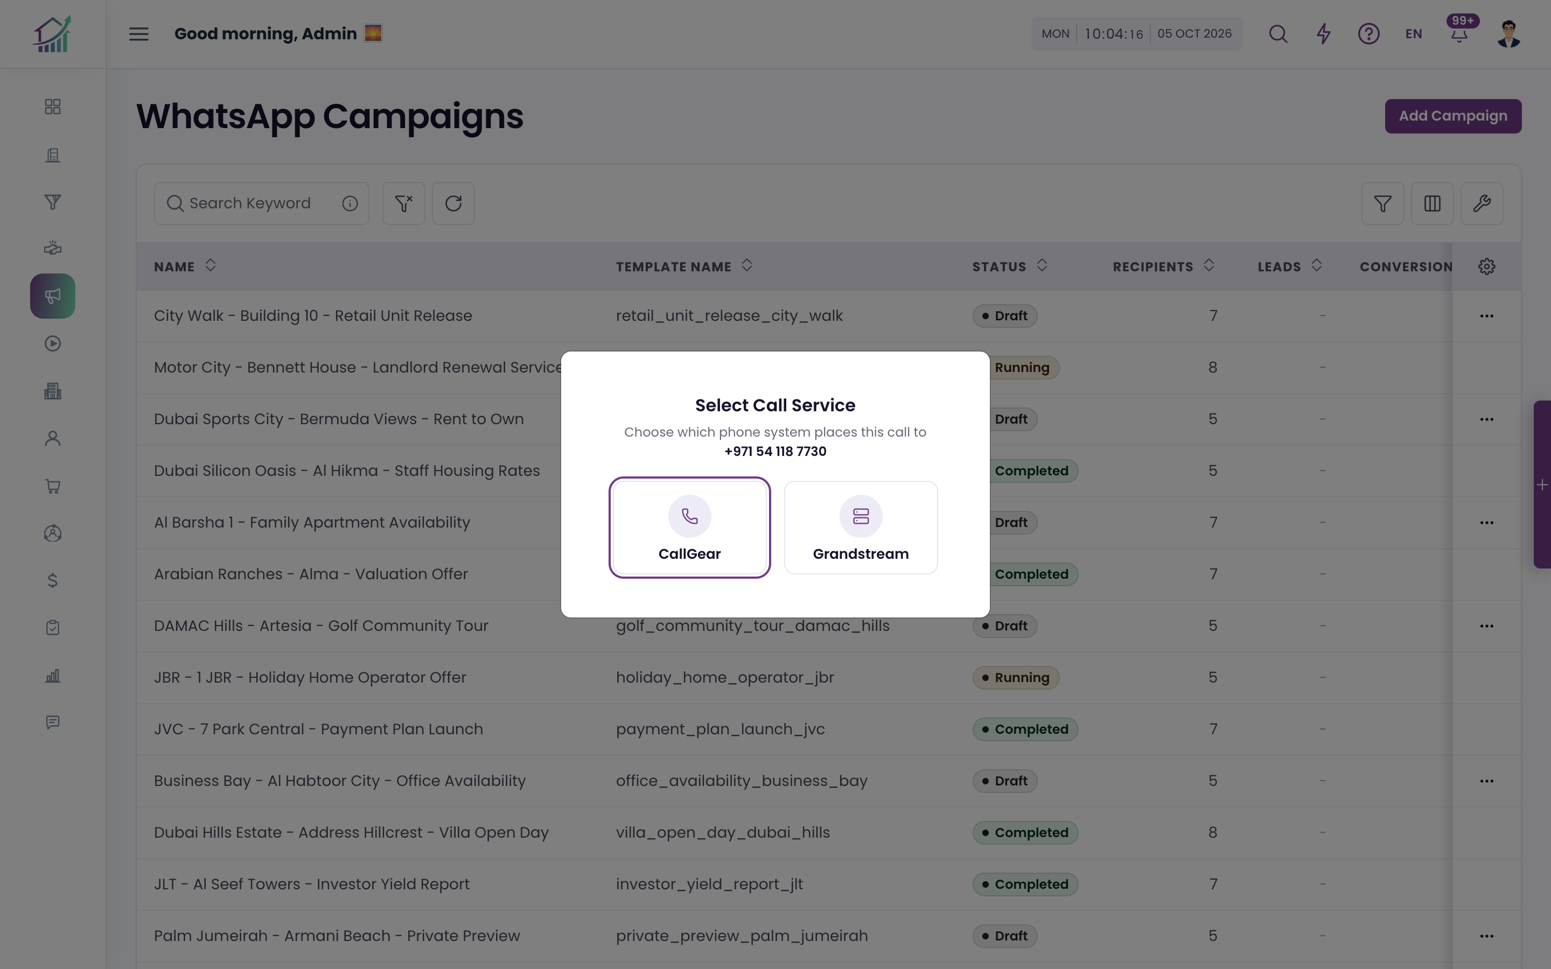The width and height of the screenshot is (1551, 969).
Task: Open row menu for DAMAC Hills campaign
Action: [x=1487, y=626]
